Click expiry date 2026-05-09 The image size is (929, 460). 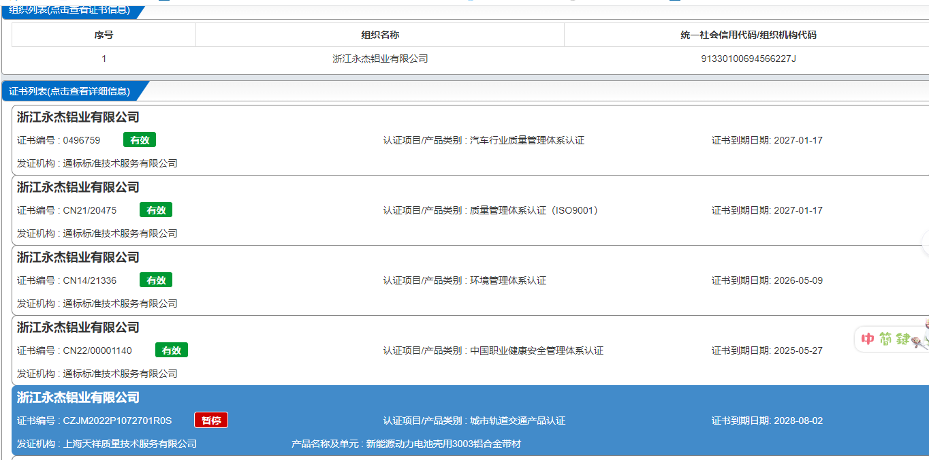[798, 280]
